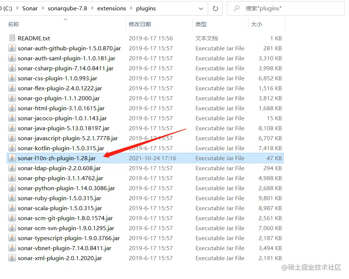Click the sonar-auth-github-plugin jar icon
Viewport: 349px width, 279px height.
coord(12,48)
